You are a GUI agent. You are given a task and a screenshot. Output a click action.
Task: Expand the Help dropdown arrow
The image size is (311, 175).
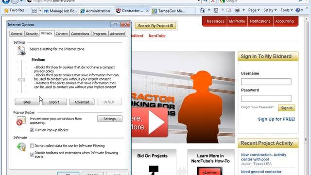pos(302,10)
